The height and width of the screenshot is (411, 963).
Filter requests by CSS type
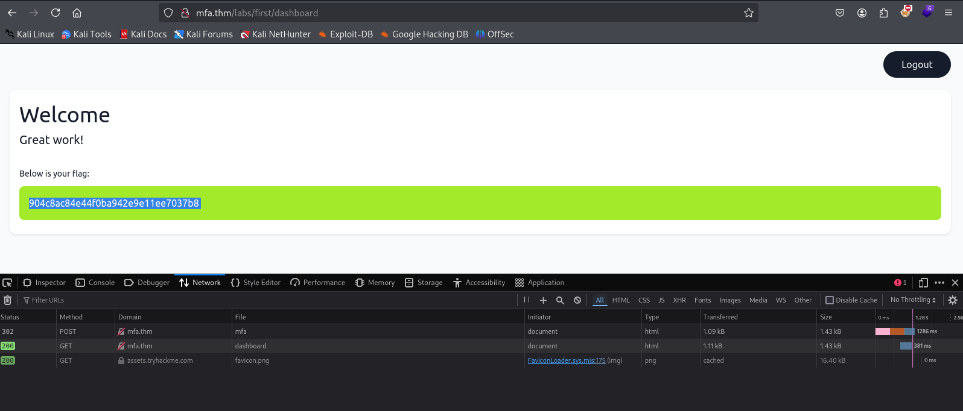[644, 300]
